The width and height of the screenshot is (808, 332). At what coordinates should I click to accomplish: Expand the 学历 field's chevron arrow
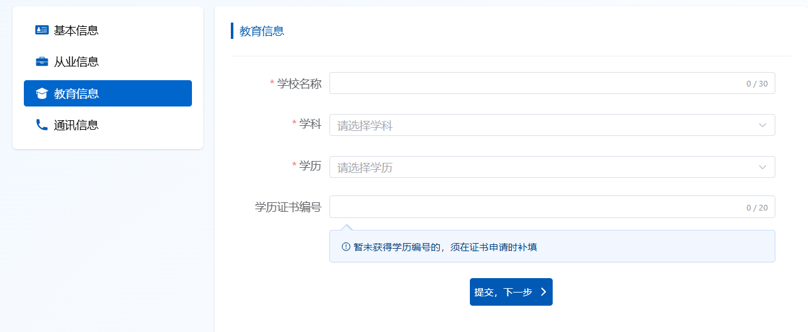tap(763, 167)
